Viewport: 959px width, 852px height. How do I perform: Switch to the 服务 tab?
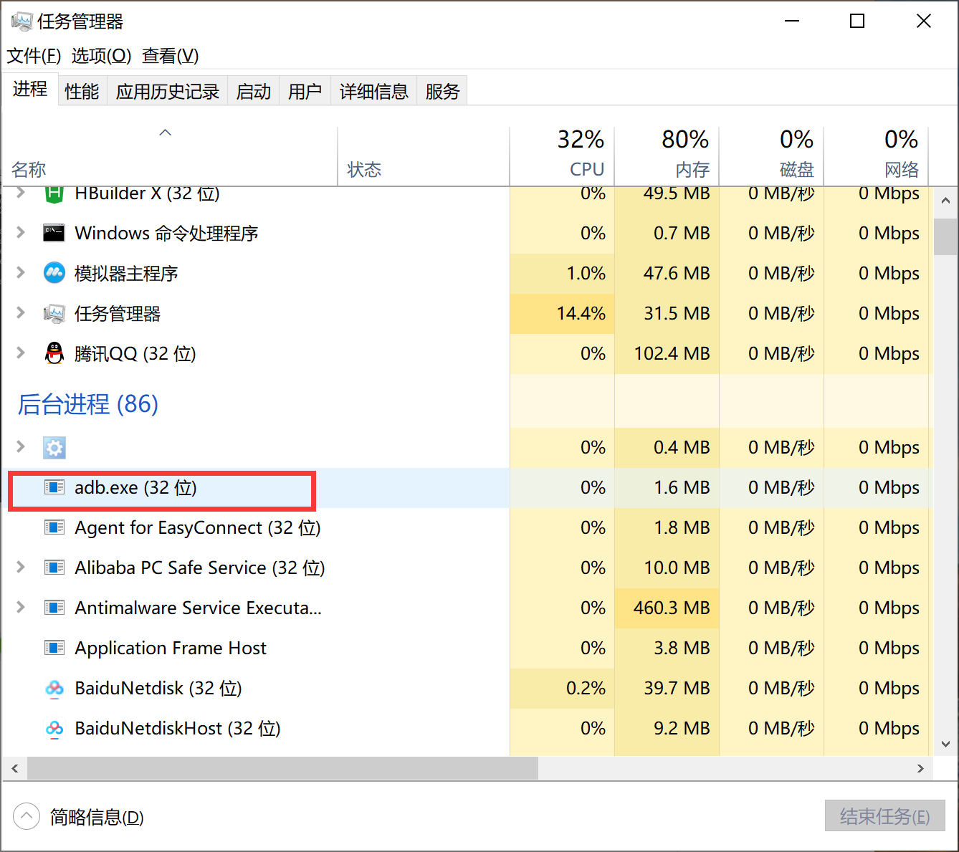pyautogui.click(x=442, y=91)
